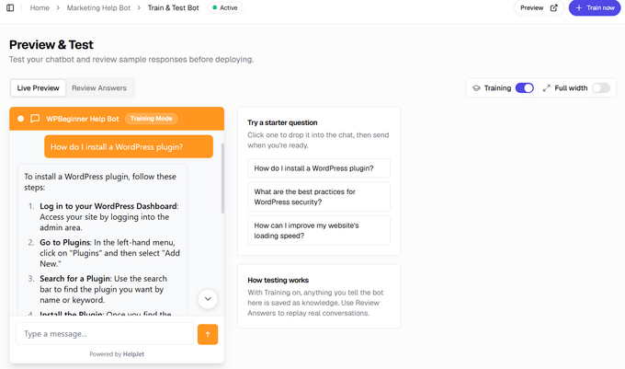This screenshot has height=369, width=625.
Task: Click breadcrumb chevron after Home
Action: click(58, 8)
